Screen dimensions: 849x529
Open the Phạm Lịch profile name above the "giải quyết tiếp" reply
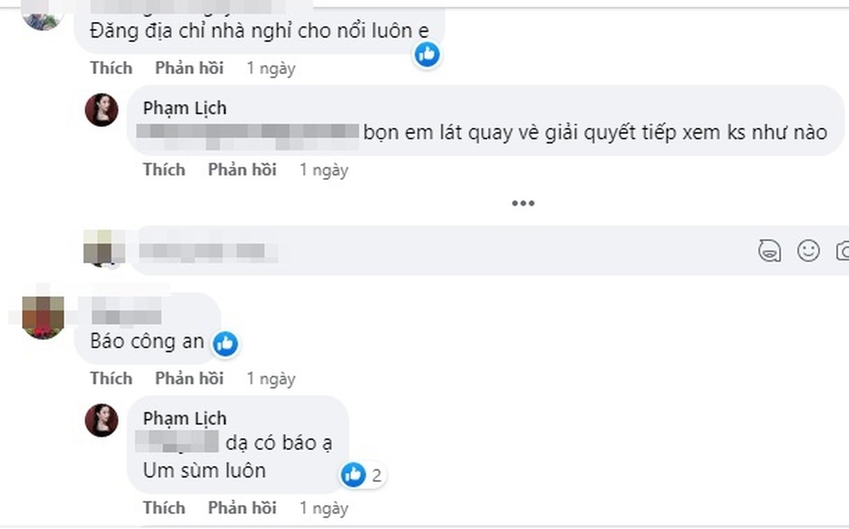click(x=184, y=108)
